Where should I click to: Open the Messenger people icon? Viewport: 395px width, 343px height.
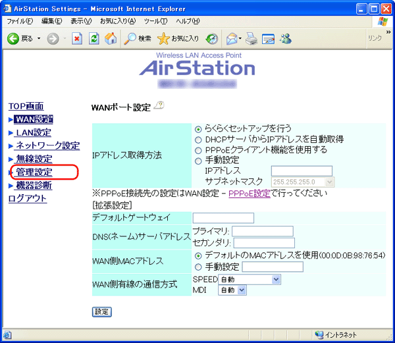[x=286, y=39]
